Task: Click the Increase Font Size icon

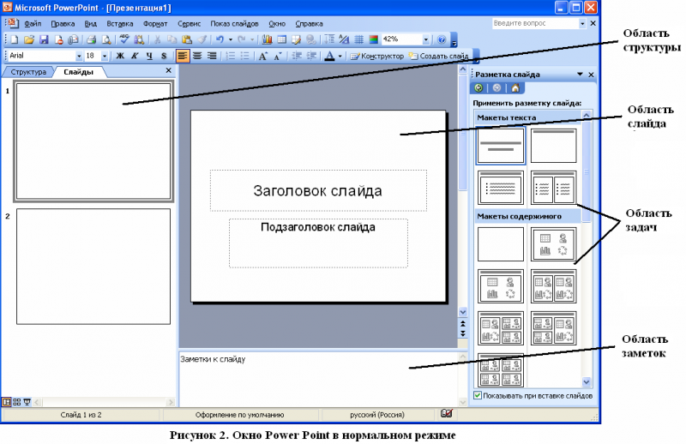Action: click(x=263, y=56)
